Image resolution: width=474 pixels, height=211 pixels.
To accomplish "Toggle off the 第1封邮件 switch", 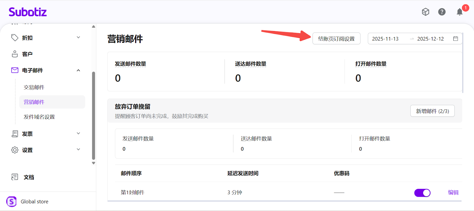I will point(422,193).
